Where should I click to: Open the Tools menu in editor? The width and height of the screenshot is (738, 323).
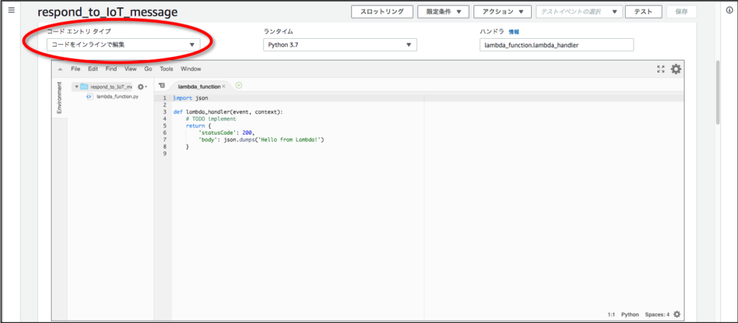coord(166,69)
